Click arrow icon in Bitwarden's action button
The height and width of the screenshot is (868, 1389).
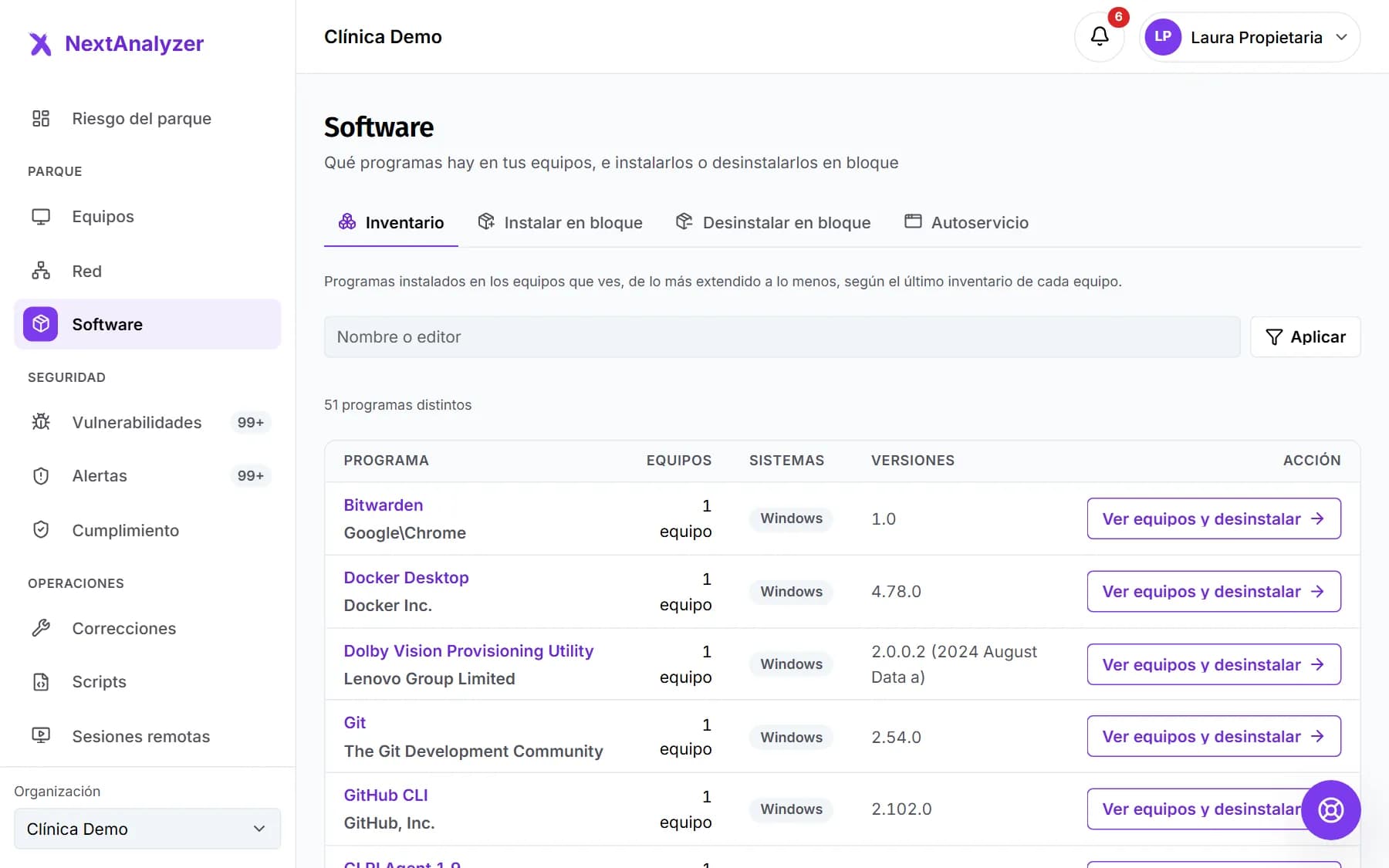pos(1317,518)
